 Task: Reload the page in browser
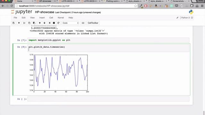(x=12, y=6)
